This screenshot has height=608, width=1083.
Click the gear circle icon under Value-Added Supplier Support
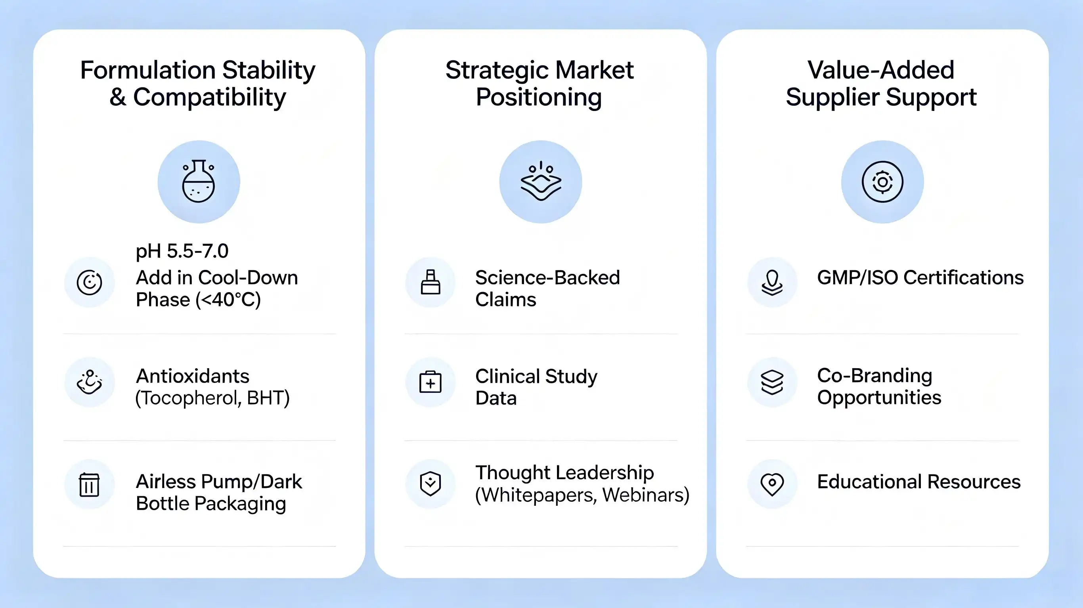[882, 181]
